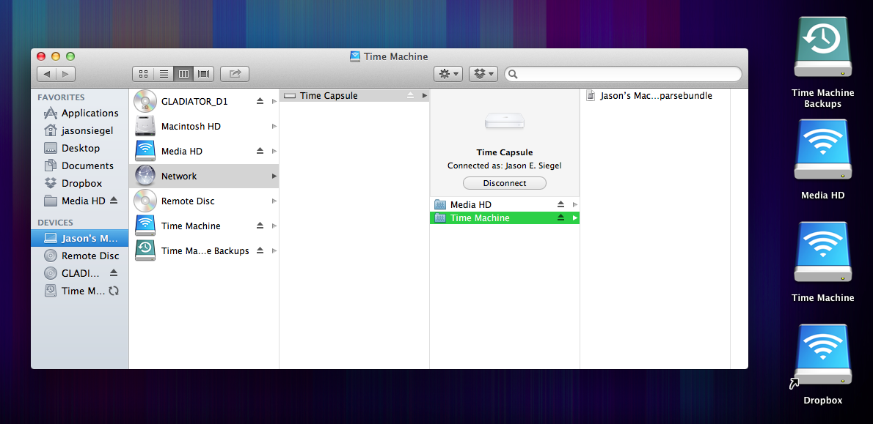The width and height of the screenshot is (873, 424).
Task: Open Desktop from sidebar favorites
Action: 80,148
